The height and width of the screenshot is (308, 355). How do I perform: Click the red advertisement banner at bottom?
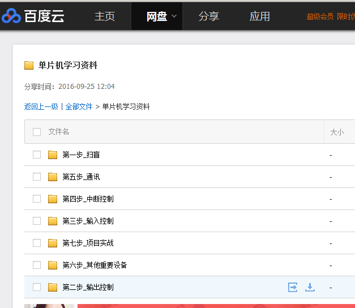click(216, 306)
